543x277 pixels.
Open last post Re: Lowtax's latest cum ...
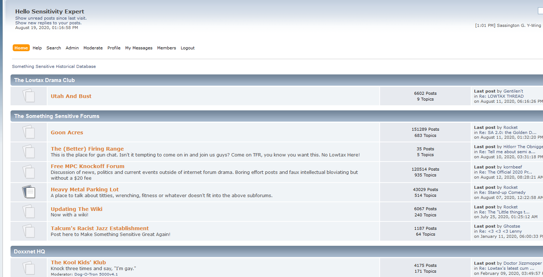pos(507,268)
